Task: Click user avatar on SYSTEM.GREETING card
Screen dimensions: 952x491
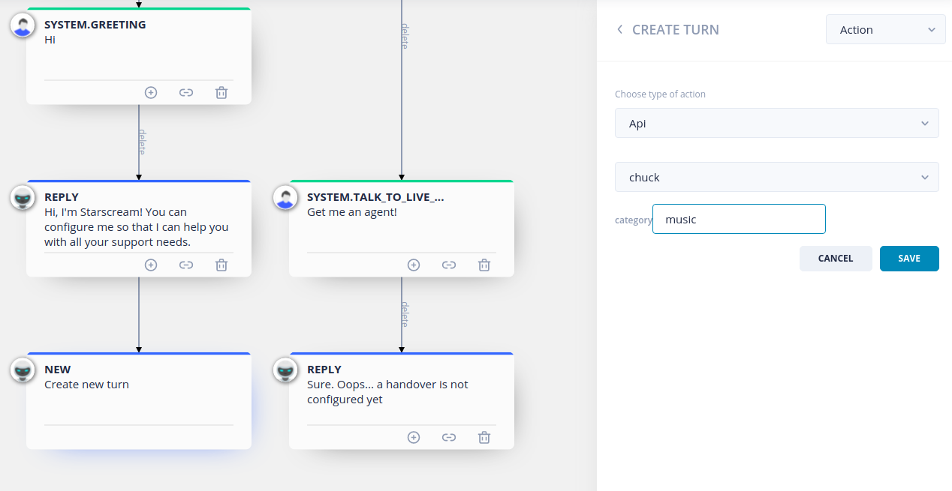Action: tap(23, 25)
